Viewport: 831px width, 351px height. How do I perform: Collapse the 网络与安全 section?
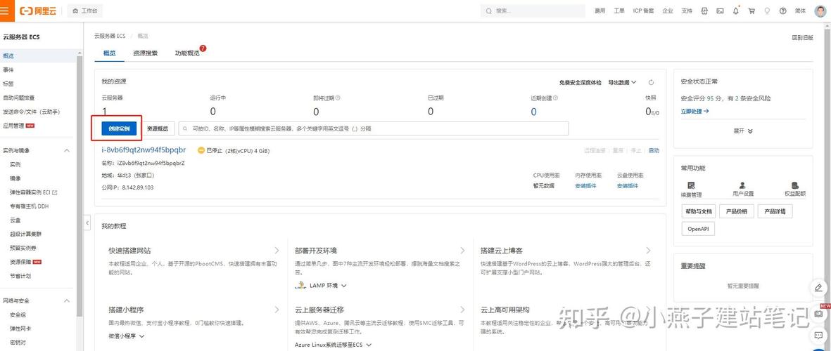[67, 300]
